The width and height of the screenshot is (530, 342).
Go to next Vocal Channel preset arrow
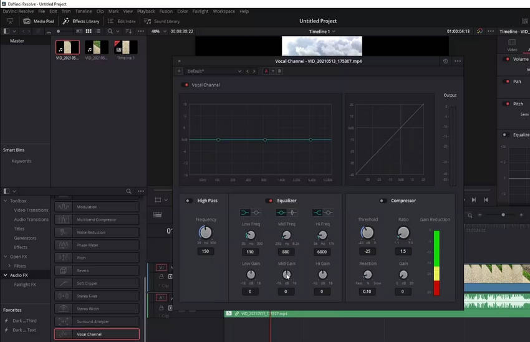[254, 71]
